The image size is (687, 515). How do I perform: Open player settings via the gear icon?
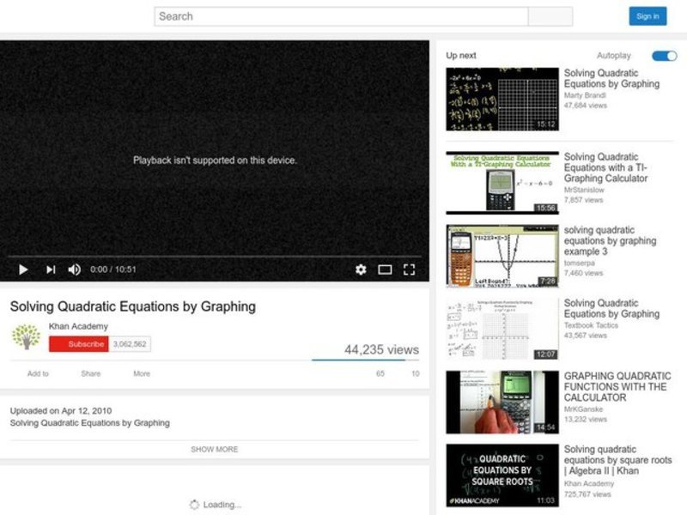(361, 270)
